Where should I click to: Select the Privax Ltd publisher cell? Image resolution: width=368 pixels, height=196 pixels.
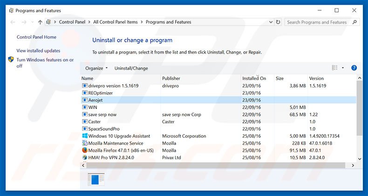pyautogui.click(x=171, y=157)
